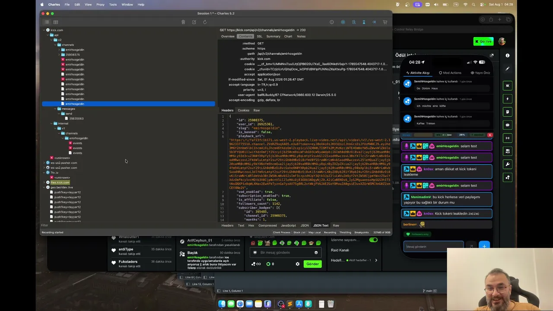Click the SSL proxying icon in Charles toolbar

point(353,22)
